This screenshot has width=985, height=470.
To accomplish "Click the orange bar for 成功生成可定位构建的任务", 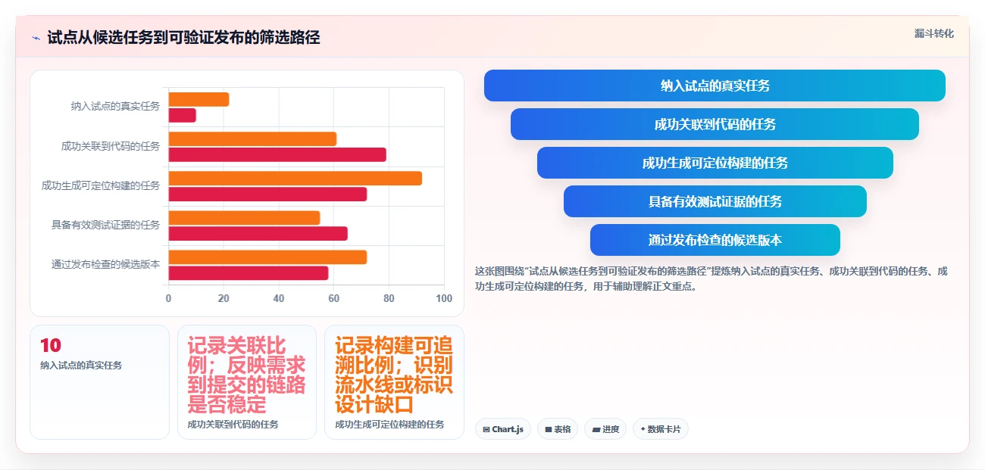I will pos(295,178).
